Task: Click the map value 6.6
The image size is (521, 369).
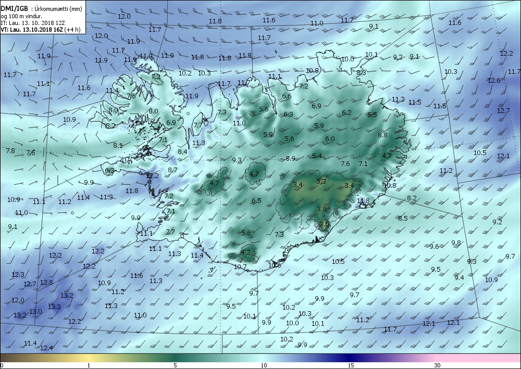Action: pos(287,96)
